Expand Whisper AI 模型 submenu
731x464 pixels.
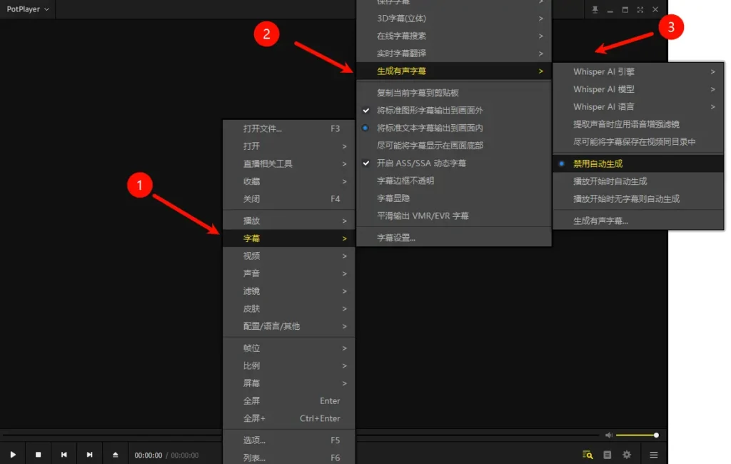(638, 89)
